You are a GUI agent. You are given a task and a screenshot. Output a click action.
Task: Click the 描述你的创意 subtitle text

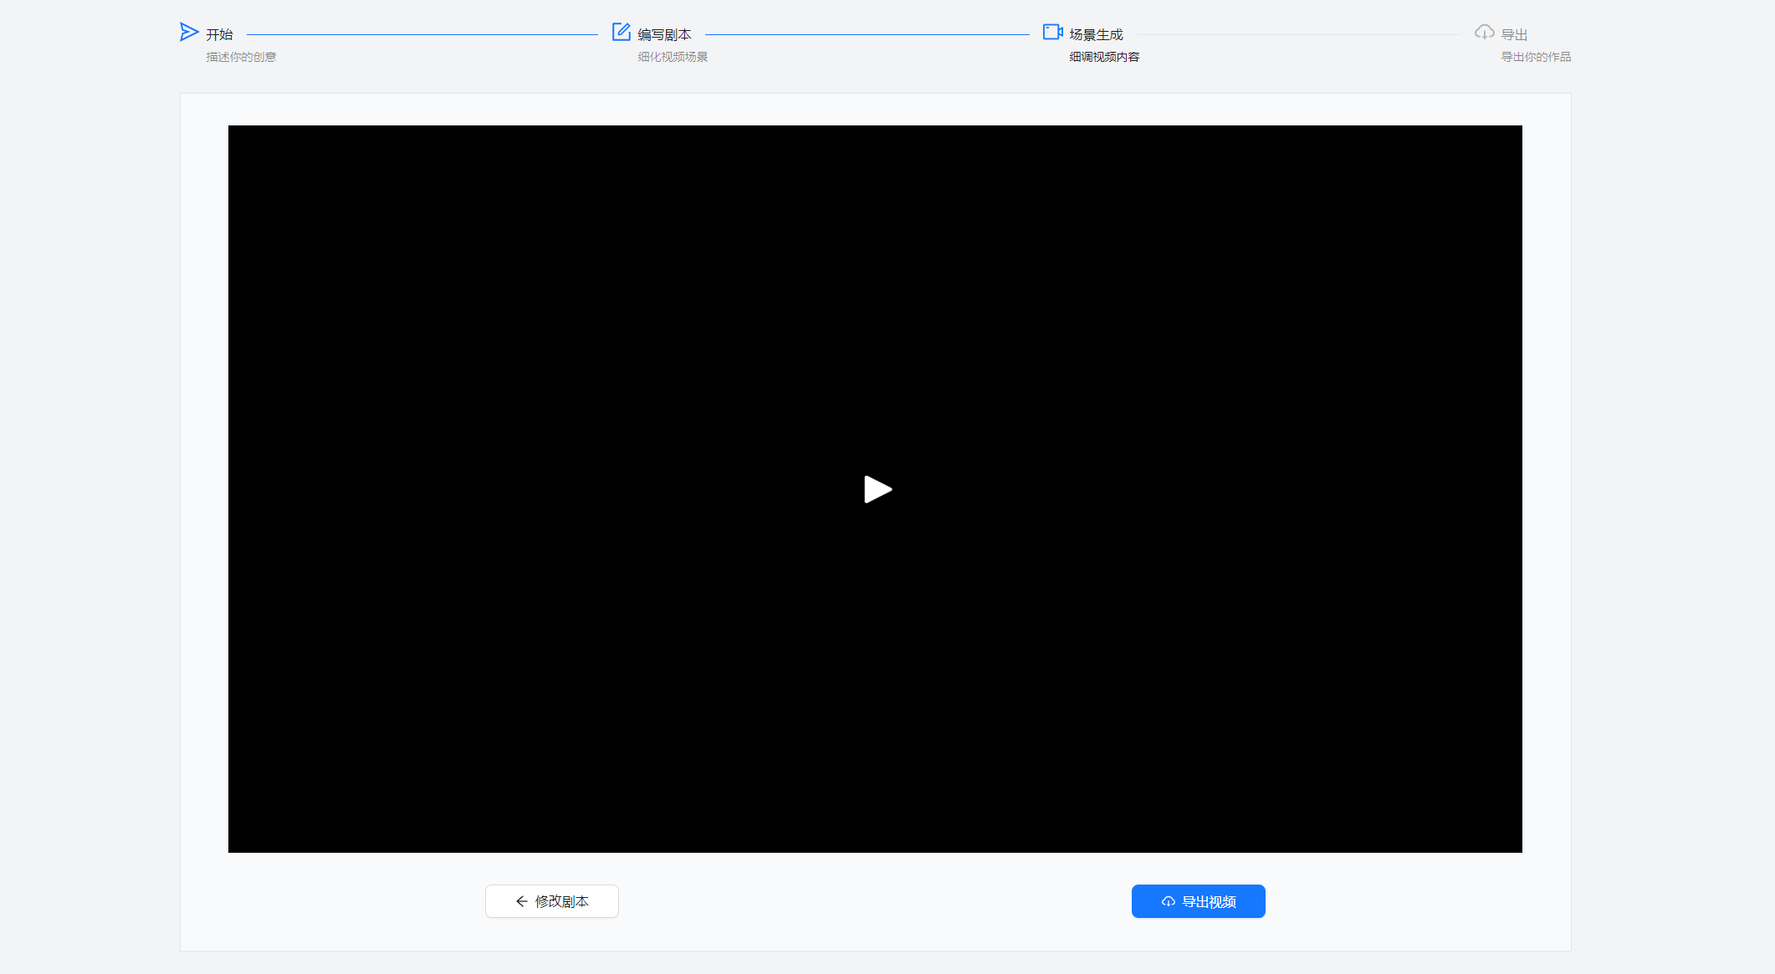click(x=241, y=57)
